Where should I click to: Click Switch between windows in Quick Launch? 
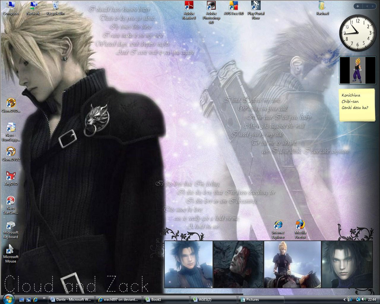coord(28,300)
